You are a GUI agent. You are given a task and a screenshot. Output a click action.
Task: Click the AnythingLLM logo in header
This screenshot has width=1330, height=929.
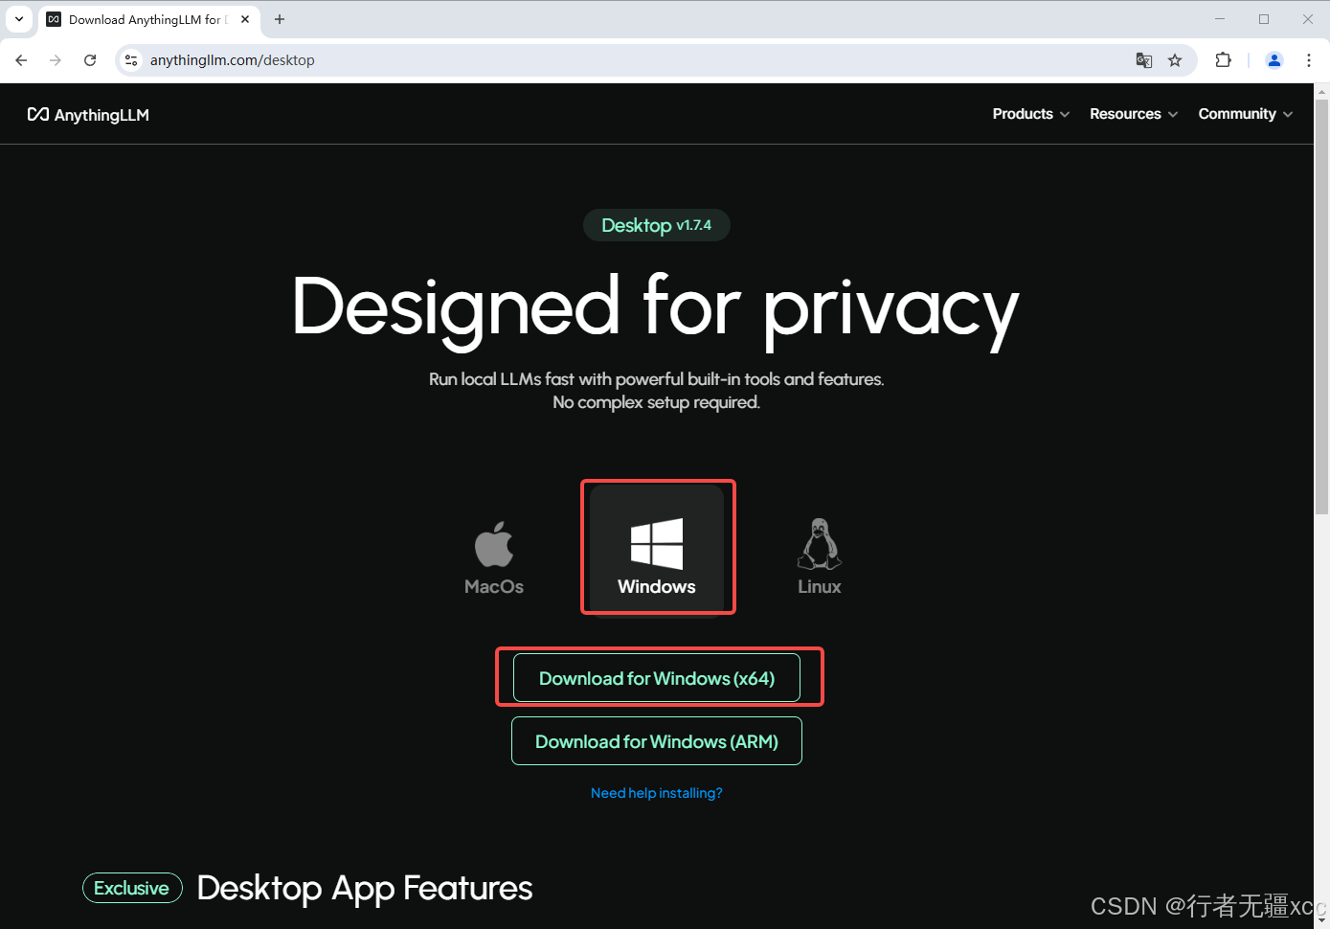[x=88, y=115]
